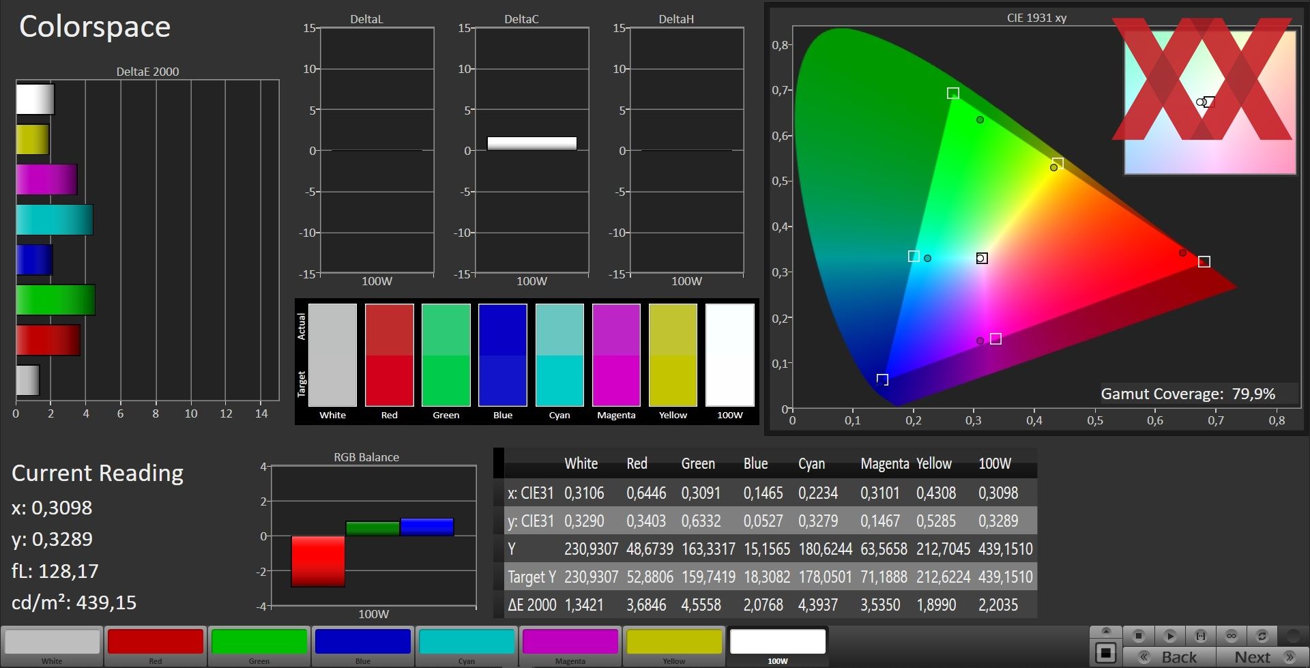Click the Green y CIE31 value 0,6332
The image size is (1310, 668).
pos(701,521)
